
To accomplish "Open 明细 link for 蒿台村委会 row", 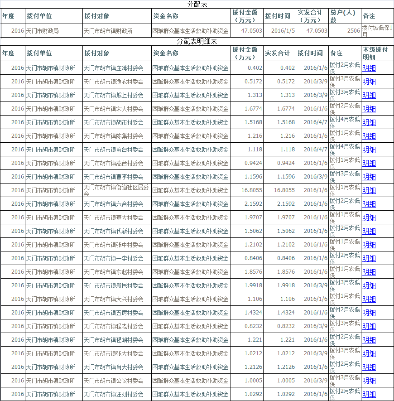I will [369, 163].
